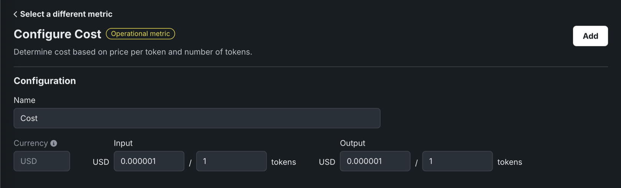Click the Input price field 0.000001

point(149,161)
